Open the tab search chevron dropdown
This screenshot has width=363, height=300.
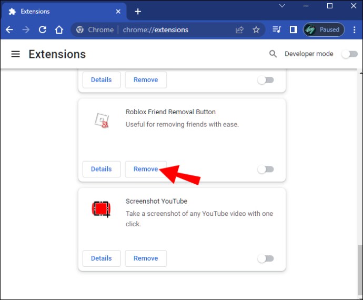pos(282,6)
